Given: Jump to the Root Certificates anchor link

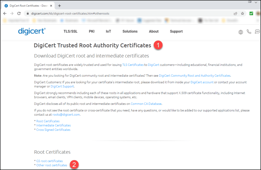Looking at the screenshot, I should click(x=48, y=121).
